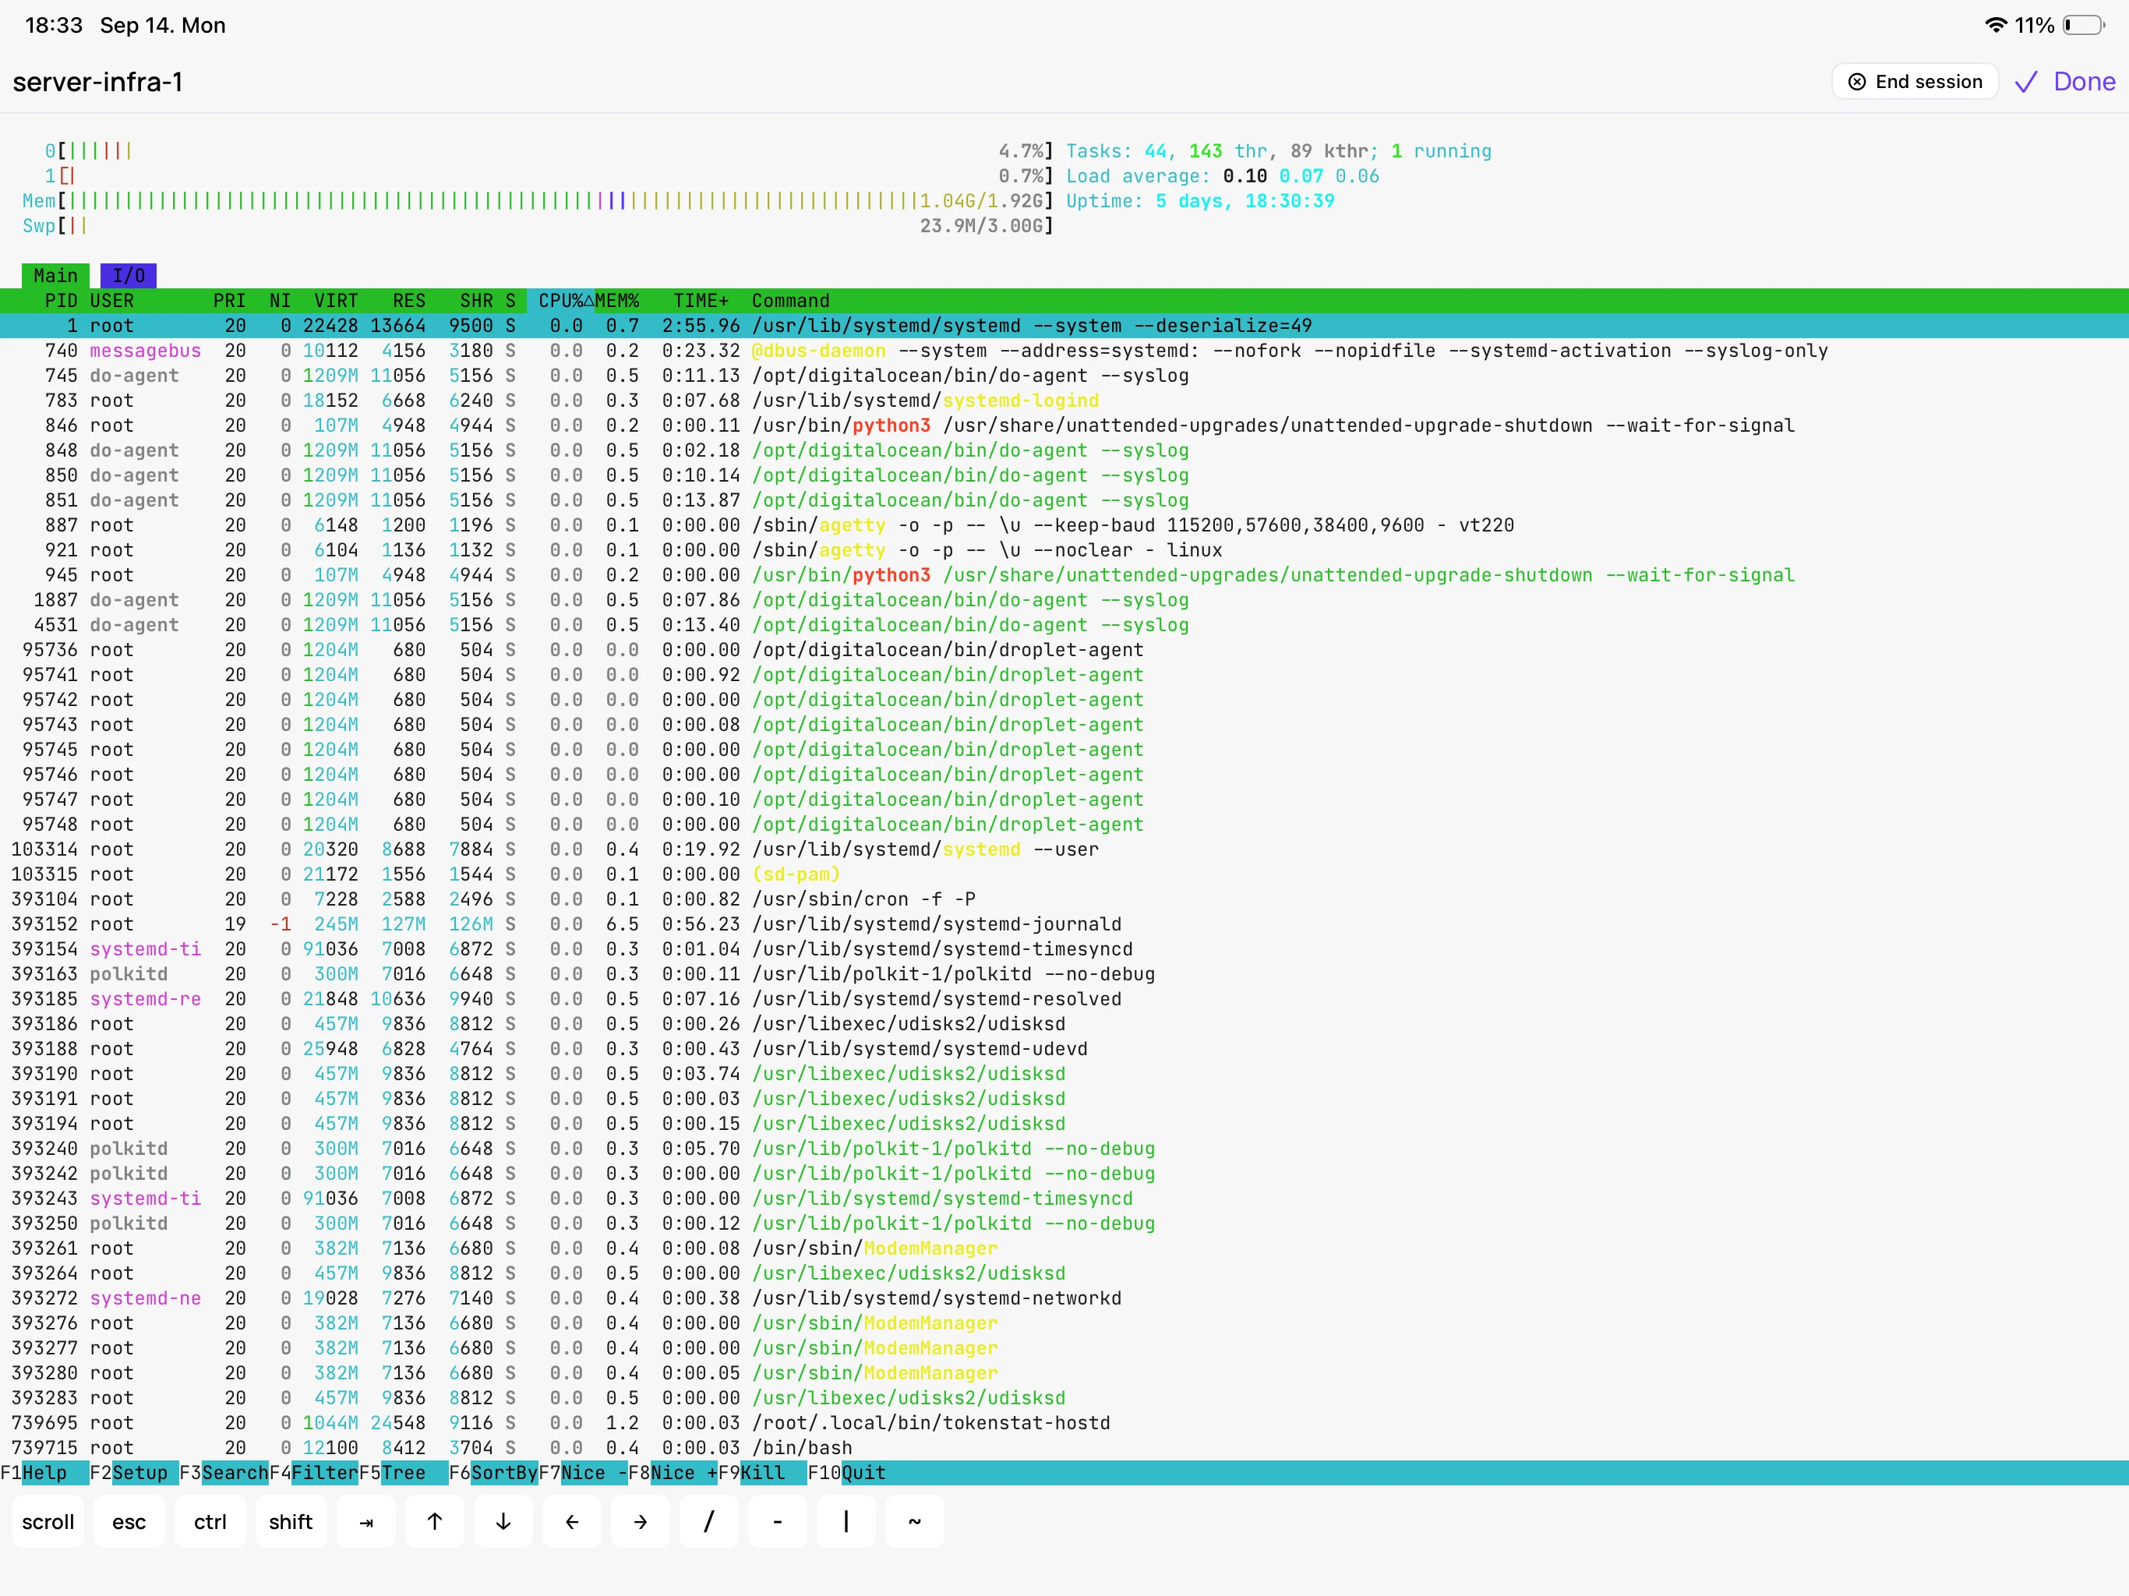Select the systemd-logind process row

point(1064,401)
